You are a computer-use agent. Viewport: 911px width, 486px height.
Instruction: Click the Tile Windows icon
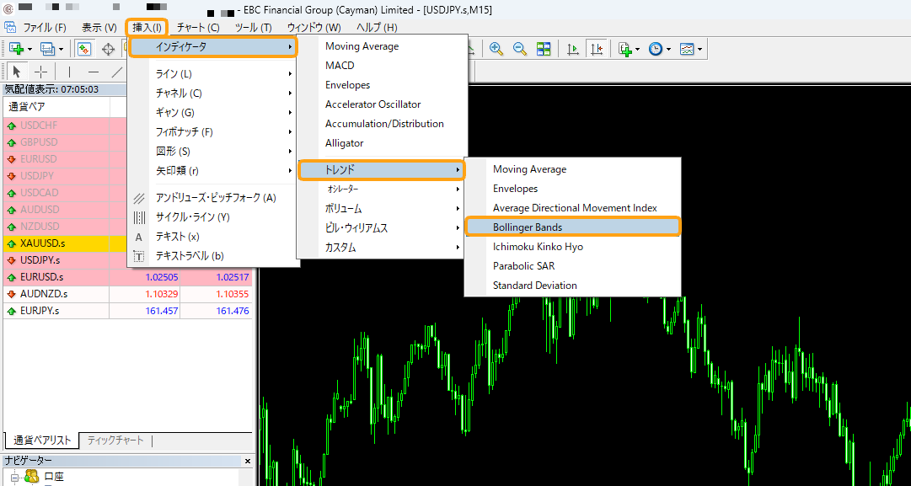point(544,50)
